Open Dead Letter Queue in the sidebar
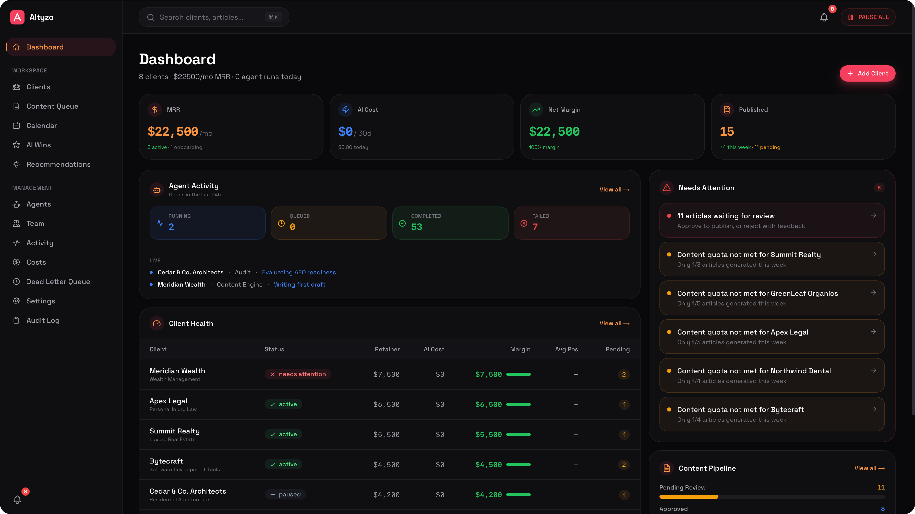The image size is (915, 514). (x=61, y=281)
